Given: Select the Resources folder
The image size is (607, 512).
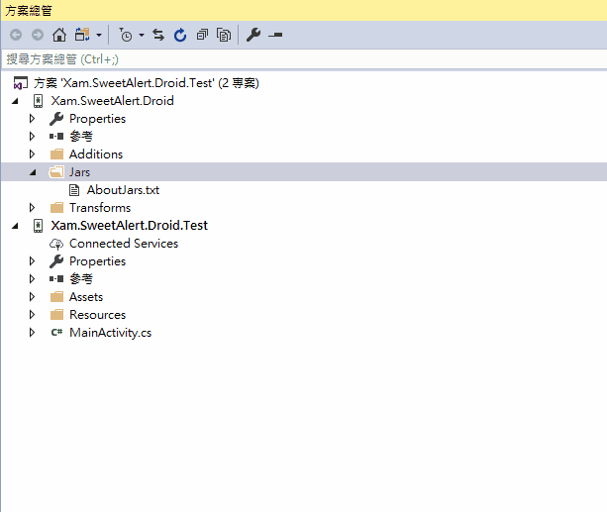Looking at the screenshot, I should point(97,315).
